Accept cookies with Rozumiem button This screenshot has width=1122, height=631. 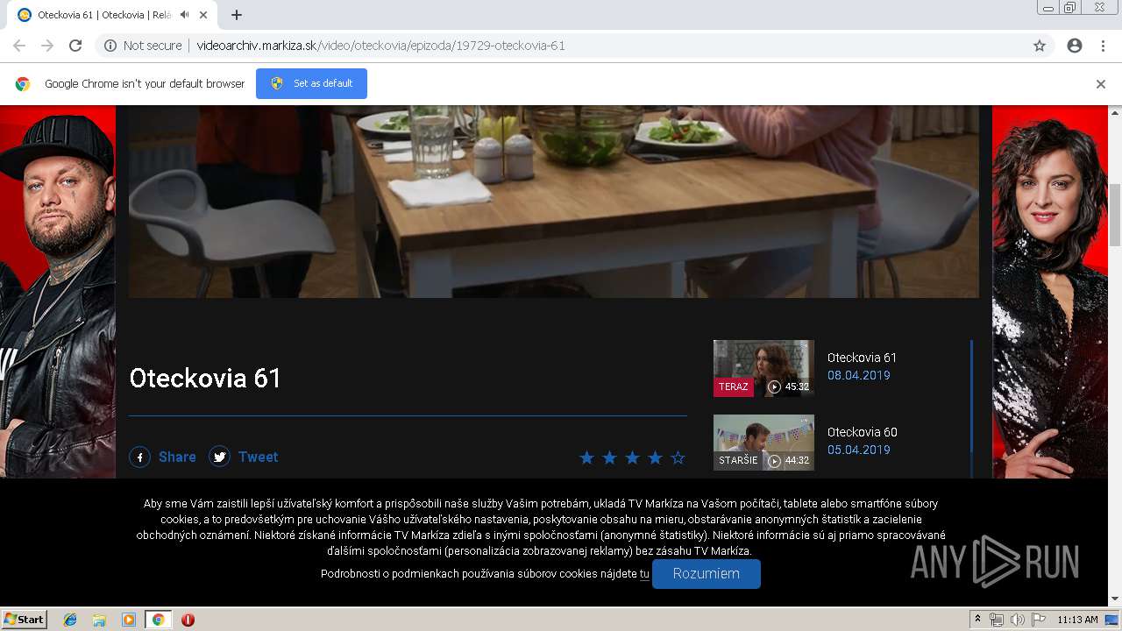(706, 574)
